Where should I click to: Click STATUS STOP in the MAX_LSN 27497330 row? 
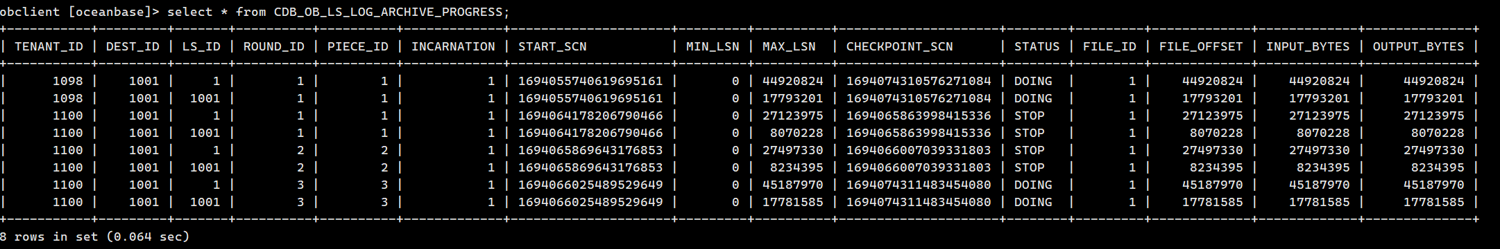[x=1030, y=150]
